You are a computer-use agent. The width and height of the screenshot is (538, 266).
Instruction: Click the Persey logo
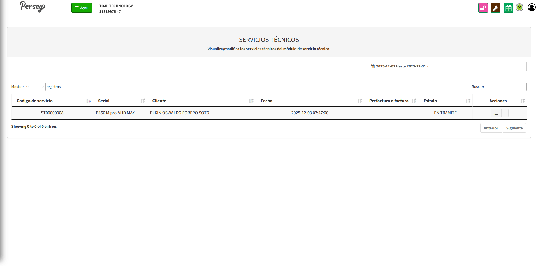(x=32, y=7)
